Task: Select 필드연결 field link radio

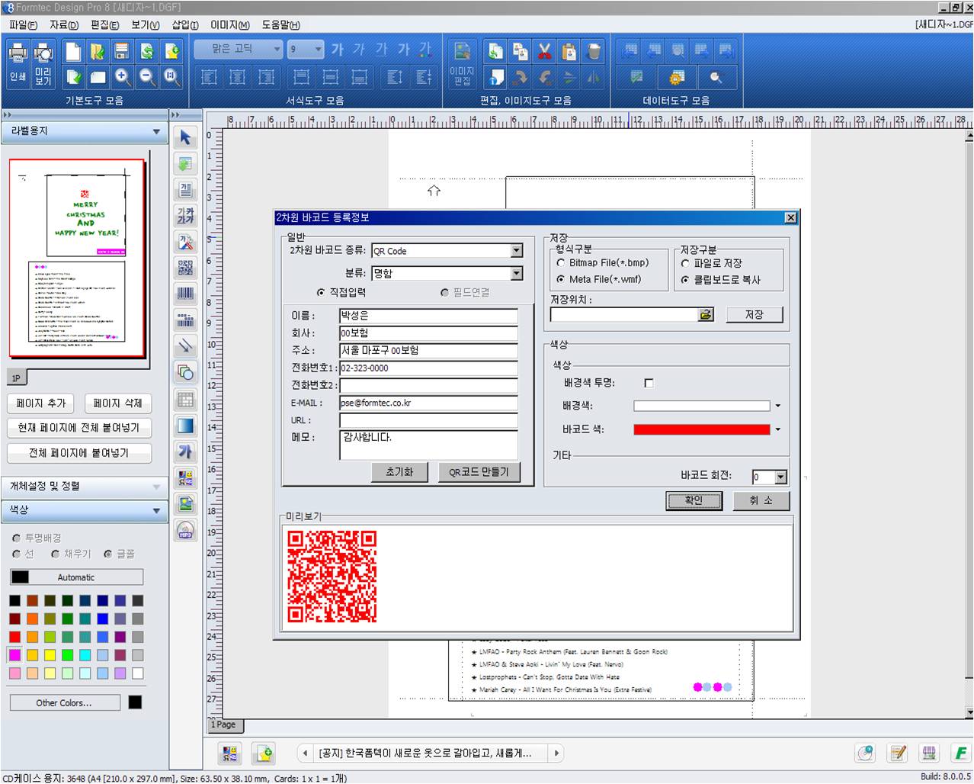Action: tap(444, 293)
